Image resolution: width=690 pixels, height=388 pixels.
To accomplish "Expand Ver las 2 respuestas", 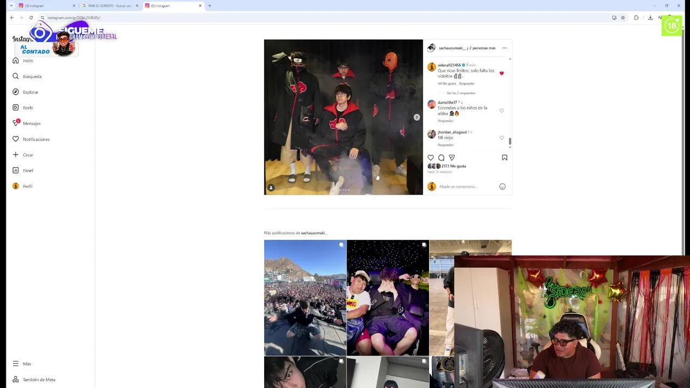I will (x=461, y=93).
